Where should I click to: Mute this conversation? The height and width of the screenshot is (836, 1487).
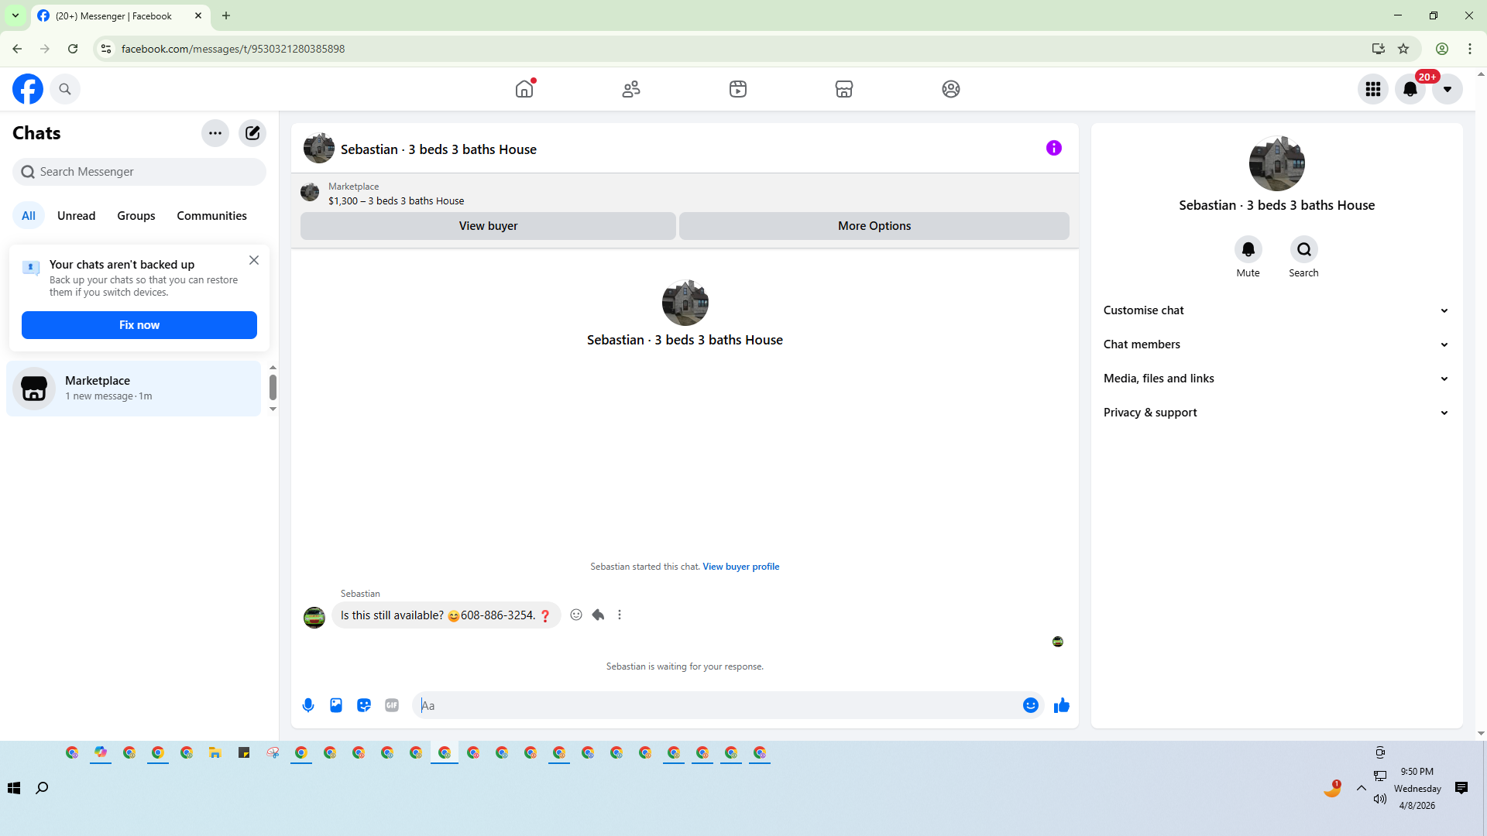click(x=1248, y=250)
